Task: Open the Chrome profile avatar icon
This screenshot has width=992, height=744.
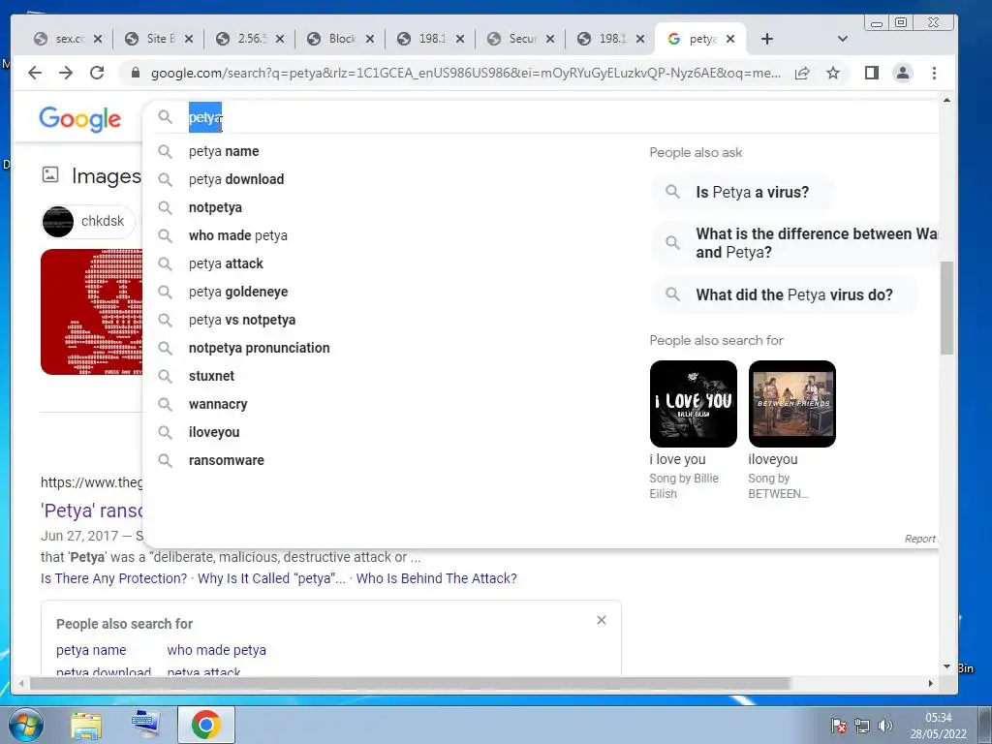Action: pos(903,73)
